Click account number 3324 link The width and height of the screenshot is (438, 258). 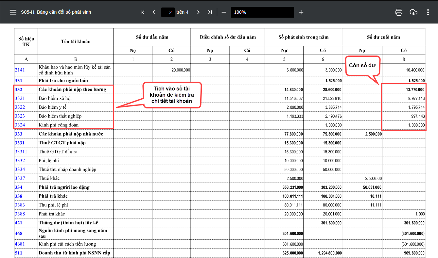pos(20,125)
